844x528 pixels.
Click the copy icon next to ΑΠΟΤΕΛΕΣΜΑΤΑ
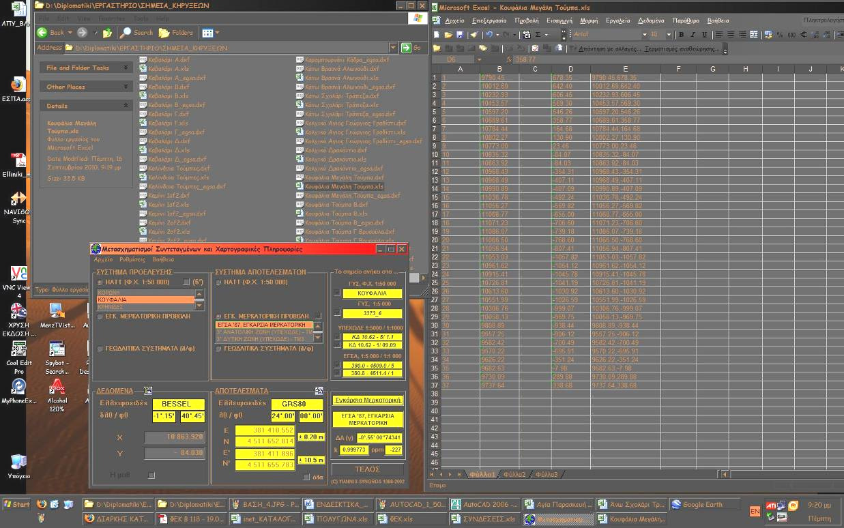coord(319,391)
